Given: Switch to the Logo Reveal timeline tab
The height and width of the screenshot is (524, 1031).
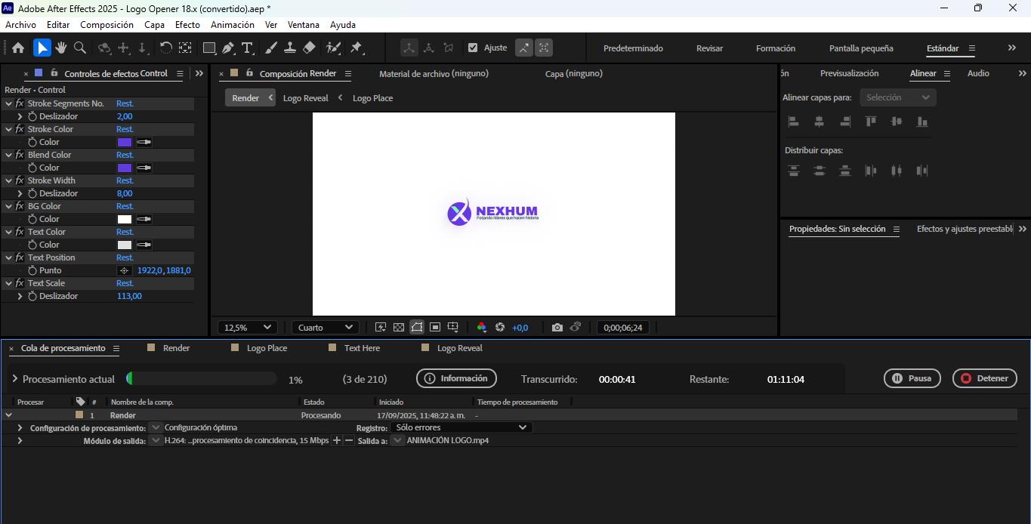Looking at the screenshot, I should click(459, 348).
